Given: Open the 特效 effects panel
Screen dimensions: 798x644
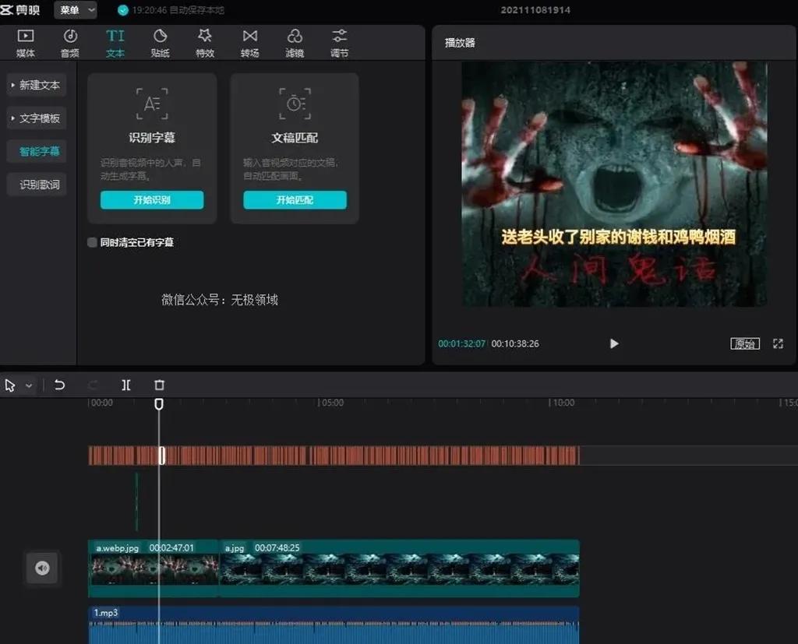Looking at the screenshot, I should 205,42.
